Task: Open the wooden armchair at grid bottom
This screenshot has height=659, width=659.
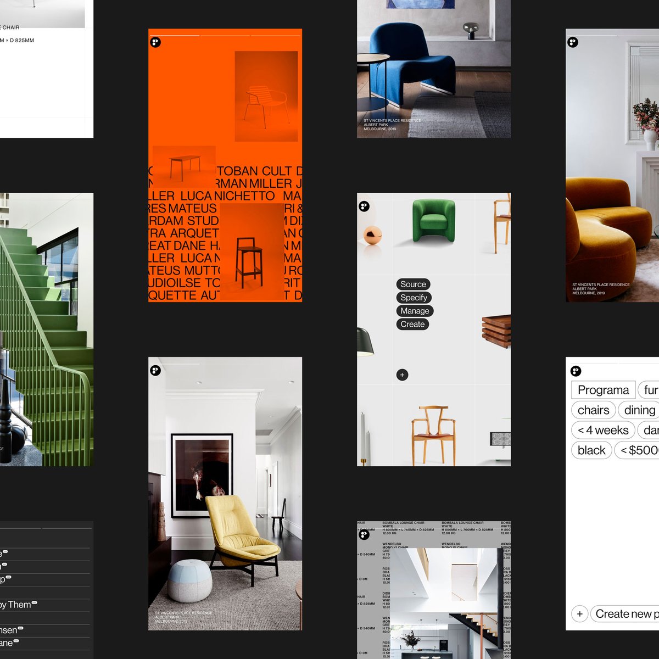Action: (434, 435)
